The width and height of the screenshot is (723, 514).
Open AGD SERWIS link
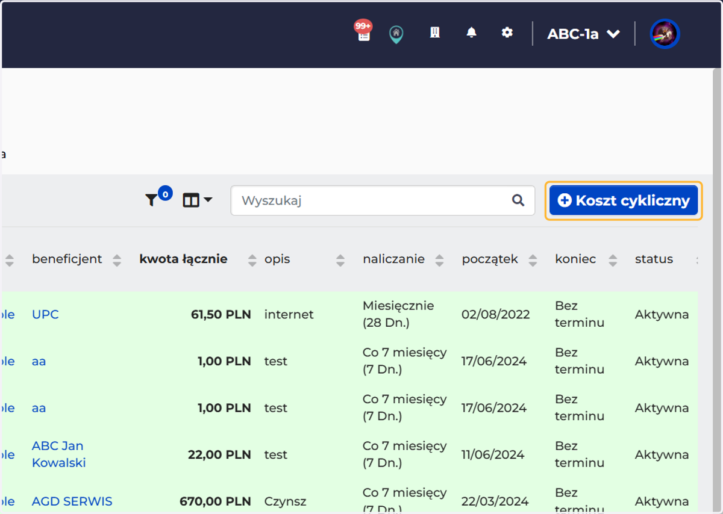coord(72,501)
